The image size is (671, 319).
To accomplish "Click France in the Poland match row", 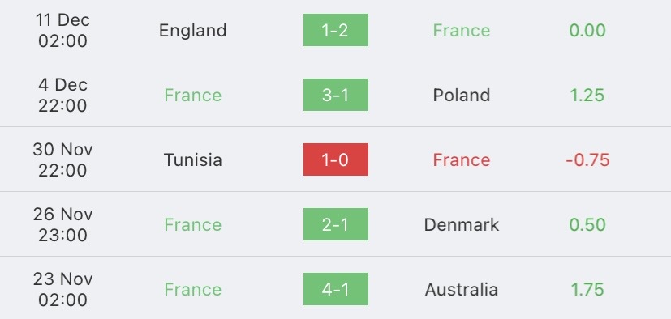I will pyautogui.click(x=192, y=95).
